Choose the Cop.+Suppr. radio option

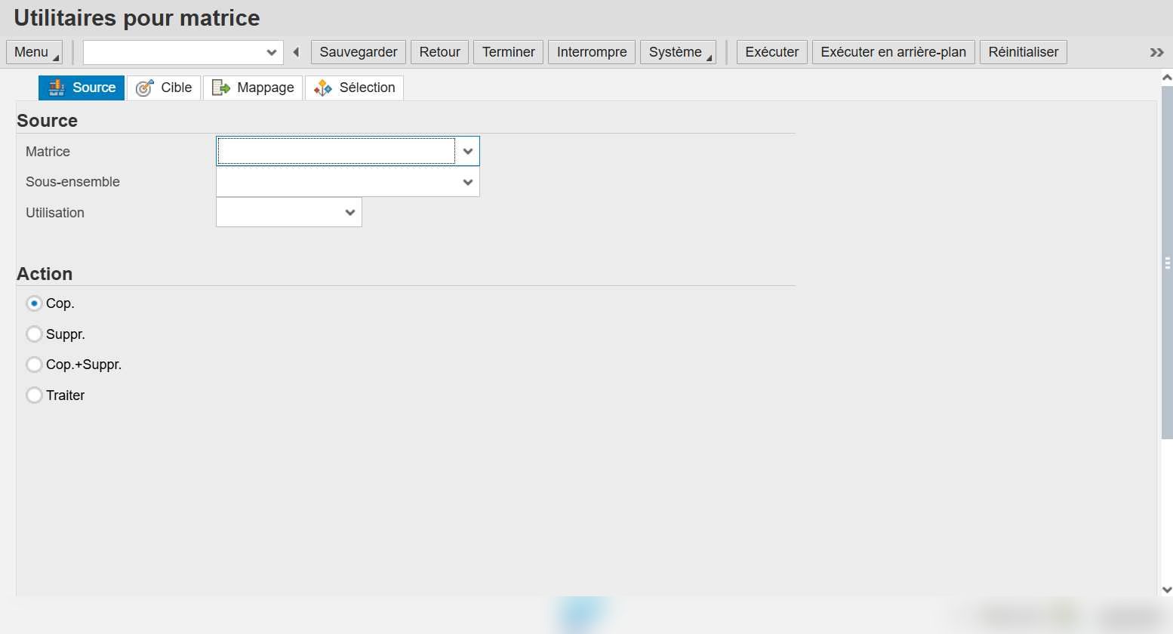point(34,365)
